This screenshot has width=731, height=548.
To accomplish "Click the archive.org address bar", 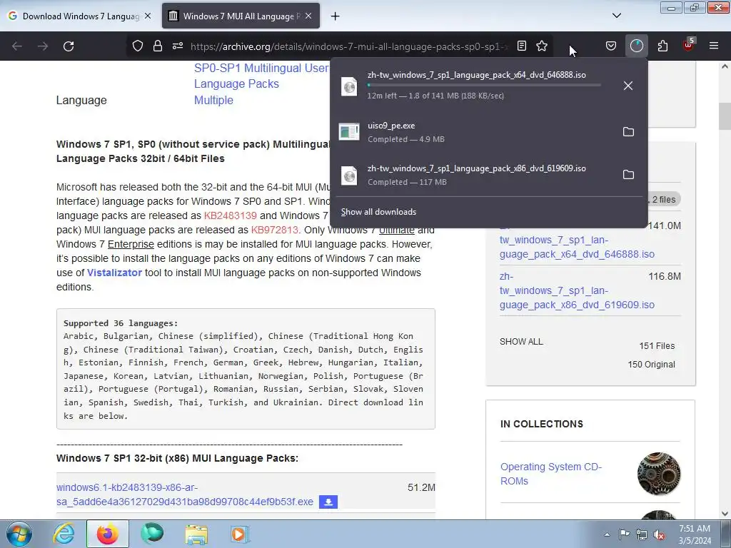I will coord(348,46).
